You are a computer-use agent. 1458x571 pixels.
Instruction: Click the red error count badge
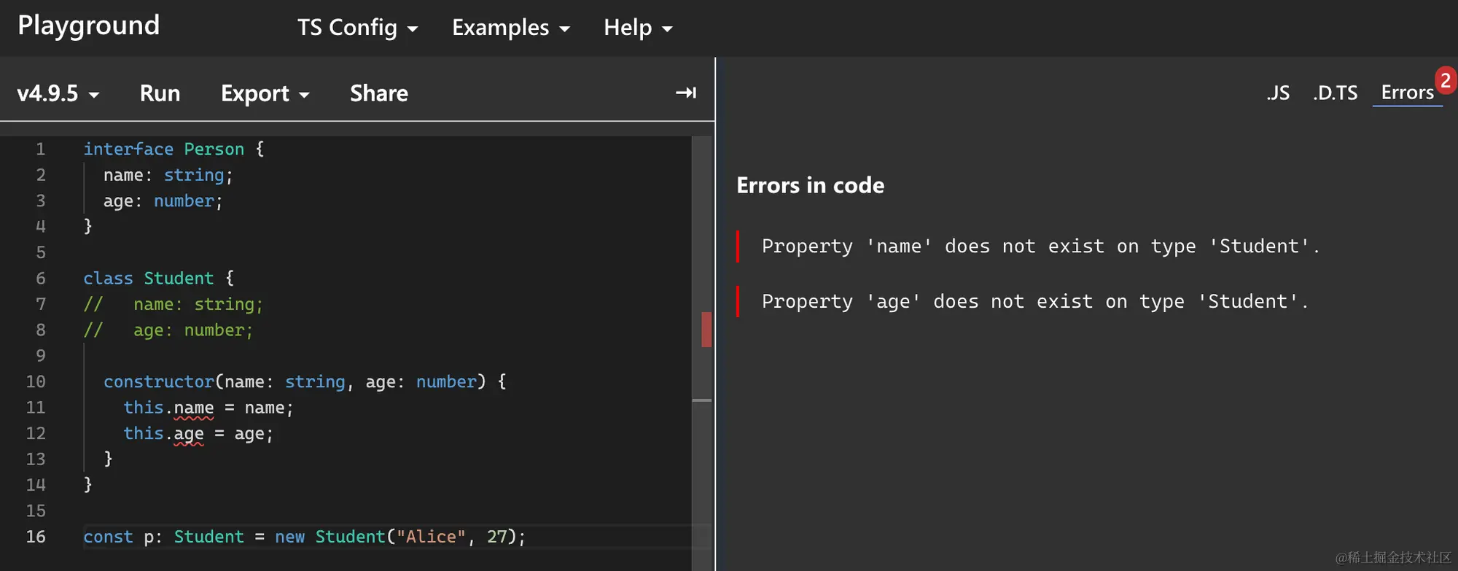[1446, 80]
